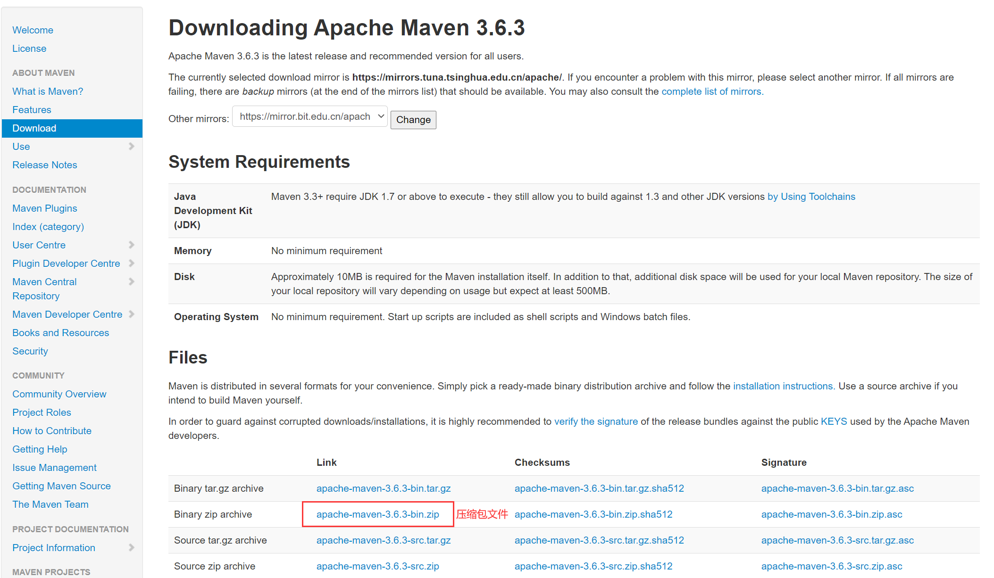Open the KEYS link
The image size is (994, 578).
click(x=834, y=421)
